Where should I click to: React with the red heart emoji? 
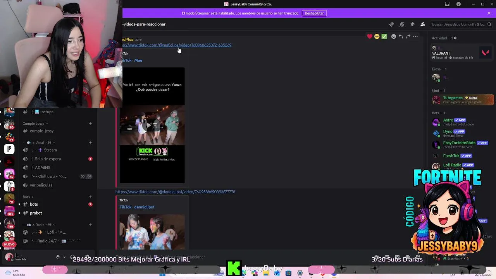pos(370,36)
